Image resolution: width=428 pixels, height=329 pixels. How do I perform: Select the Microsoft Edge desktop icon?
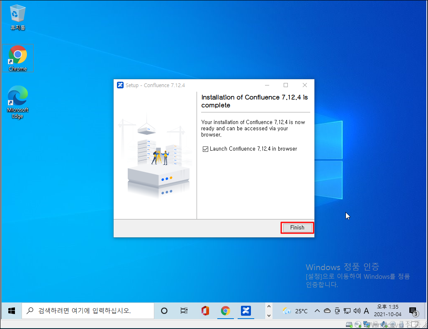tap(18, 102)
